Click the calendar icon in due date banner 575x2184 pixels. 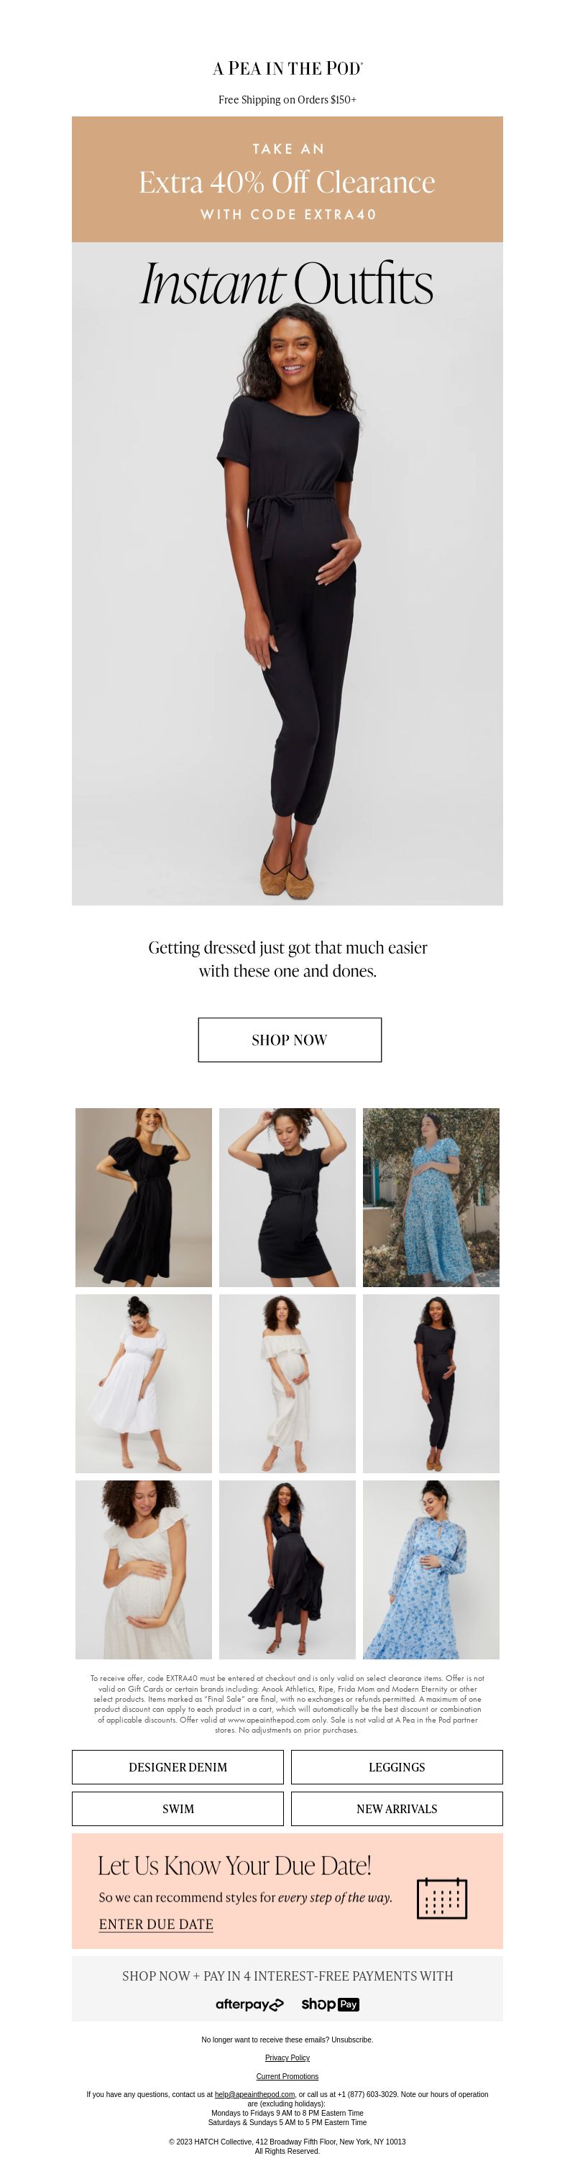[x=442, y=1897]
